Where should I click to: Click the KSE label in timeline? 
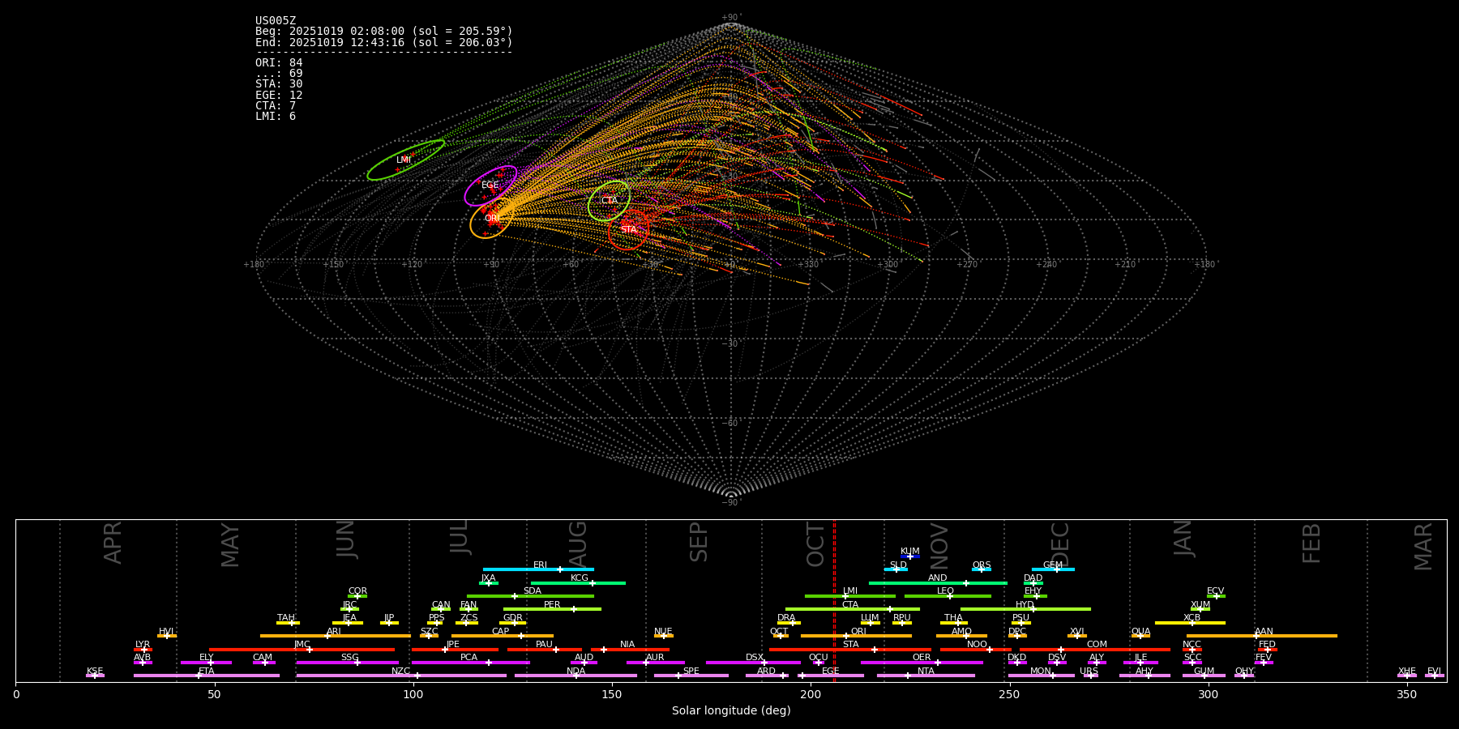95,671
